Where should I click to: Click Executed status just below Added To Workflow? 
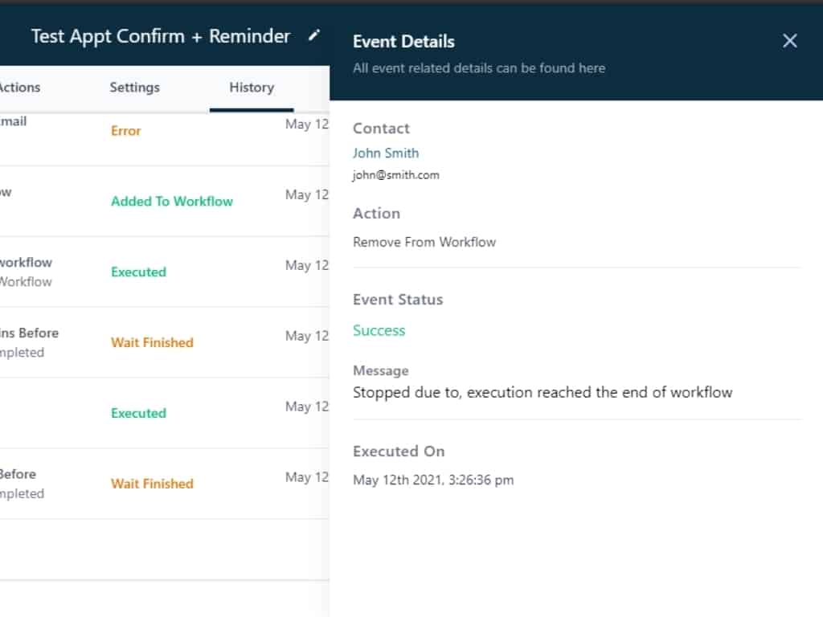[x=138, y=272]
